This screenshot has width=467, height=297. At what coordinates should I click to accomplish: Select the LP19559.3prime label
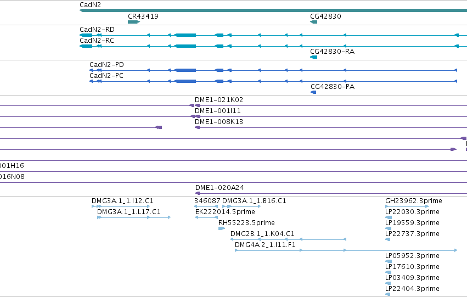coord(412,222)
